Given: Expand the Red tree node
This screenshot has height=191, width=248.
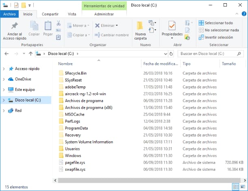Looking at the screenshot, I should (x=4, y=110).
